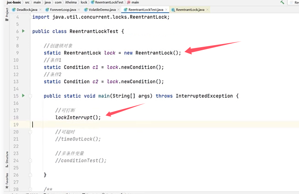Click the juc-basic breadcrumb
This screenshot has width=299, height=194.
(x=14, y=2)
